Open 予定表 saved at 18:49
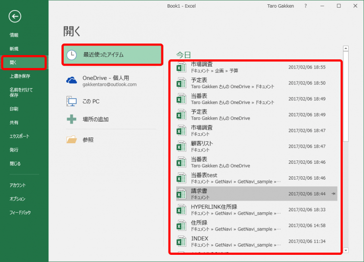The height and width of the screenshot is (262, 364). 257,114
